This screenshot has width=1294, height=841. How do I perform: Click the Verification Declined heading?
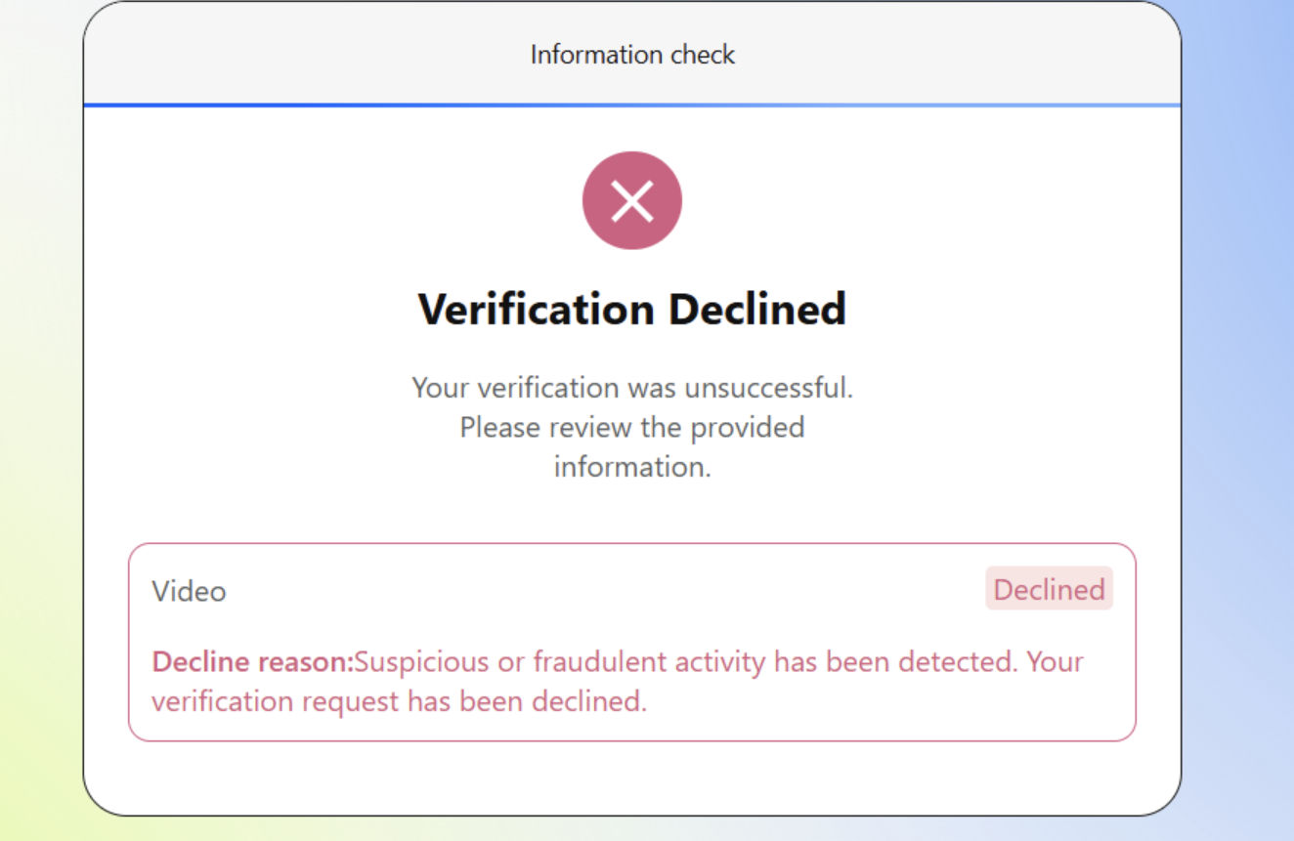point(632,310)
